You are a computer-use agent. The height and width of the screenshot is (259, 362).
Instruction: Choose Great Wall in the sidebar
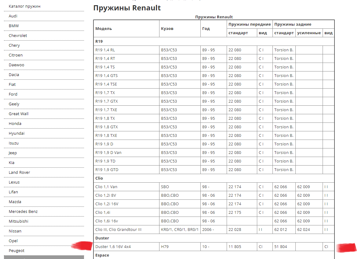pos(19,114)
